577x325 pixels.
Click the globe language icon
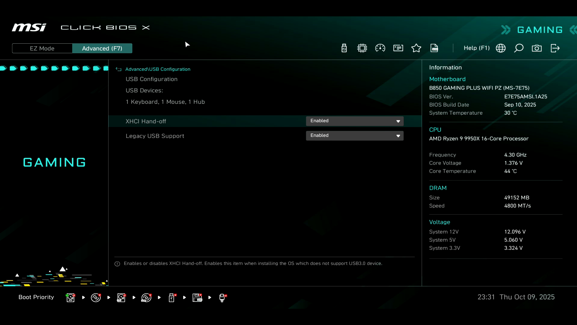501,48
